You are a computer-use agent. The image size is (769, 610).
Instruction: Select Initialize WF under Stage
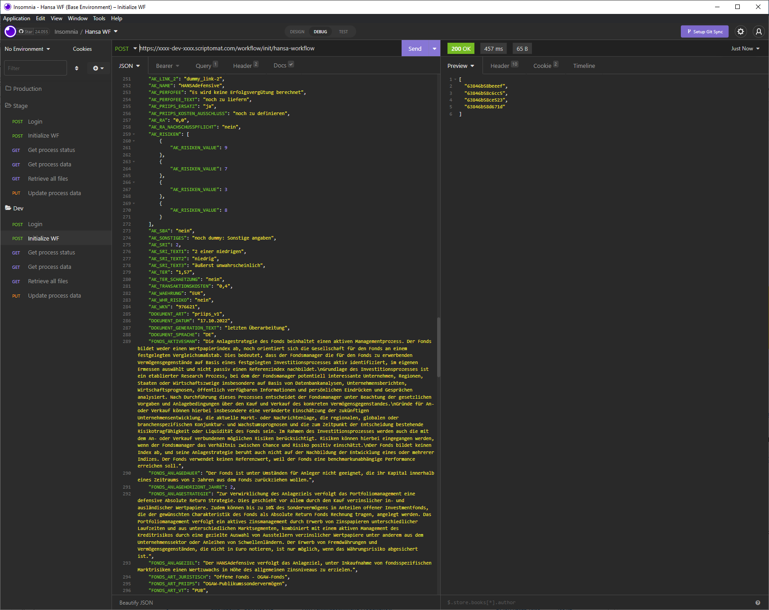(56, 136)
